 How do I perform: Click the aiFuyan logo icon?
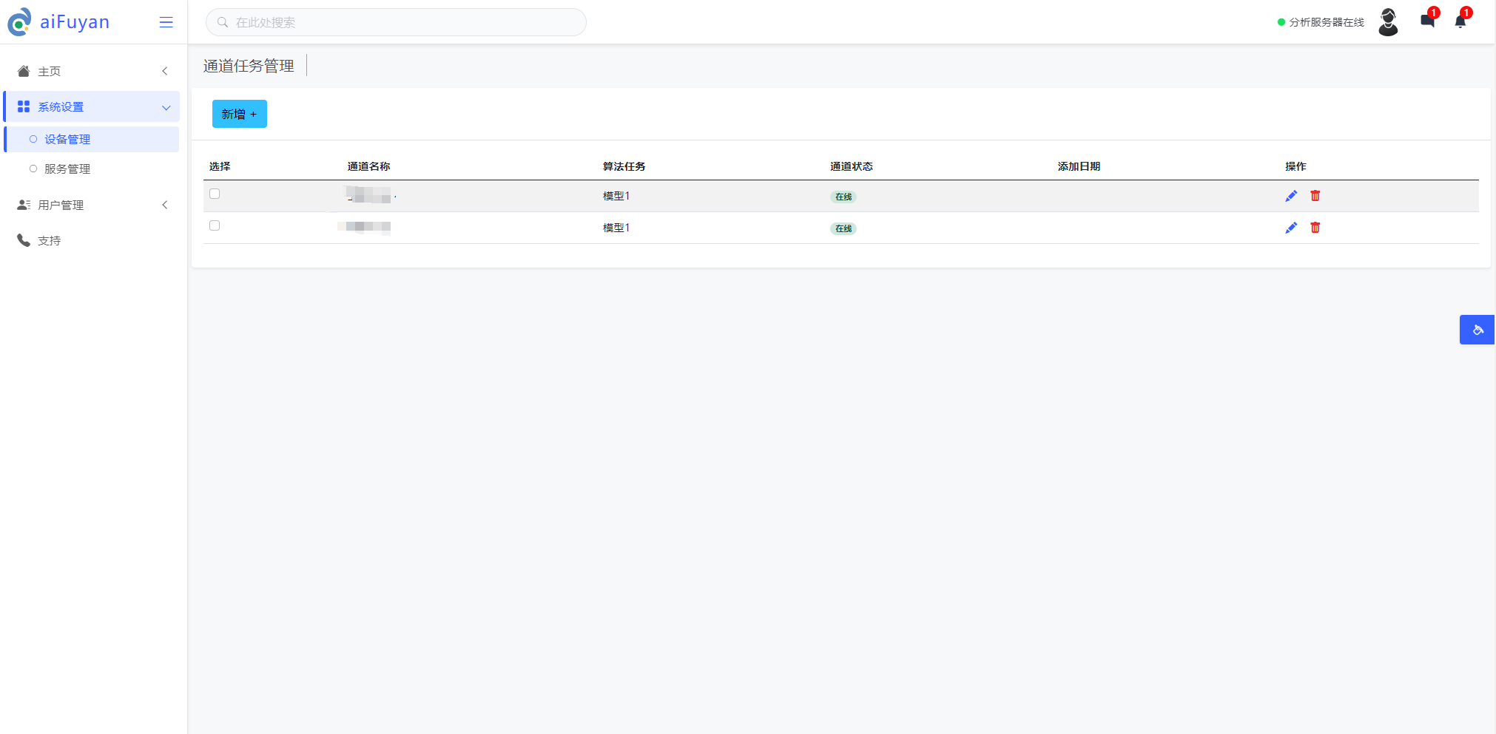click(19, 22)
